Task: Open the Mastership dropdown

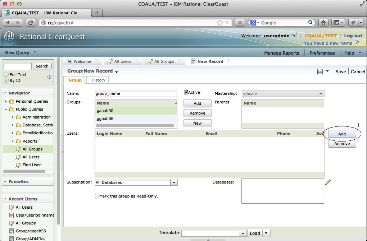Action: click(x=321, y=94)
